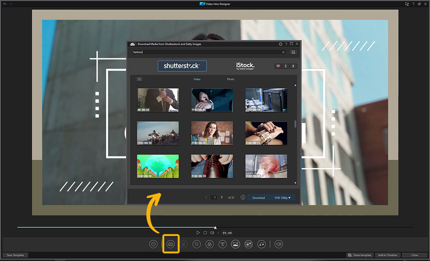Select the crop tool icon
The width and height of the screenshot is (430, 261).
tap(196, 244)
